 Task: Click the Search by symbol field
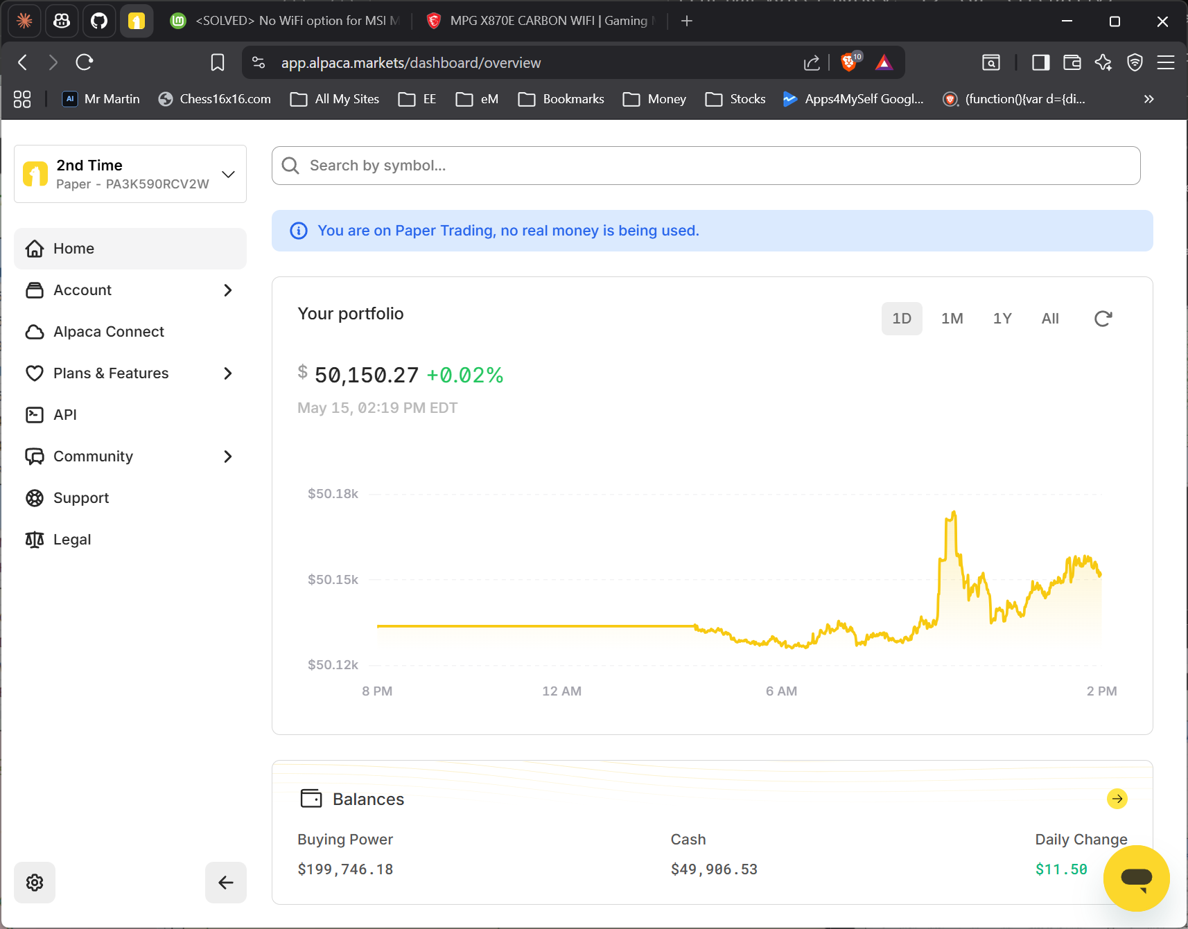tap(706, 166)
